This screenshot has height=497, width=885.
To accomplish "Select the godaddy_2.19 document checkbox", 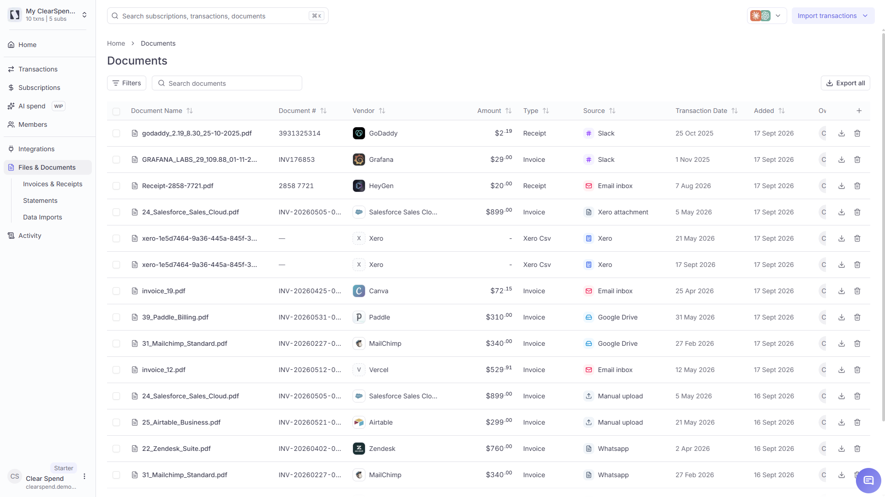I will 116,133.
